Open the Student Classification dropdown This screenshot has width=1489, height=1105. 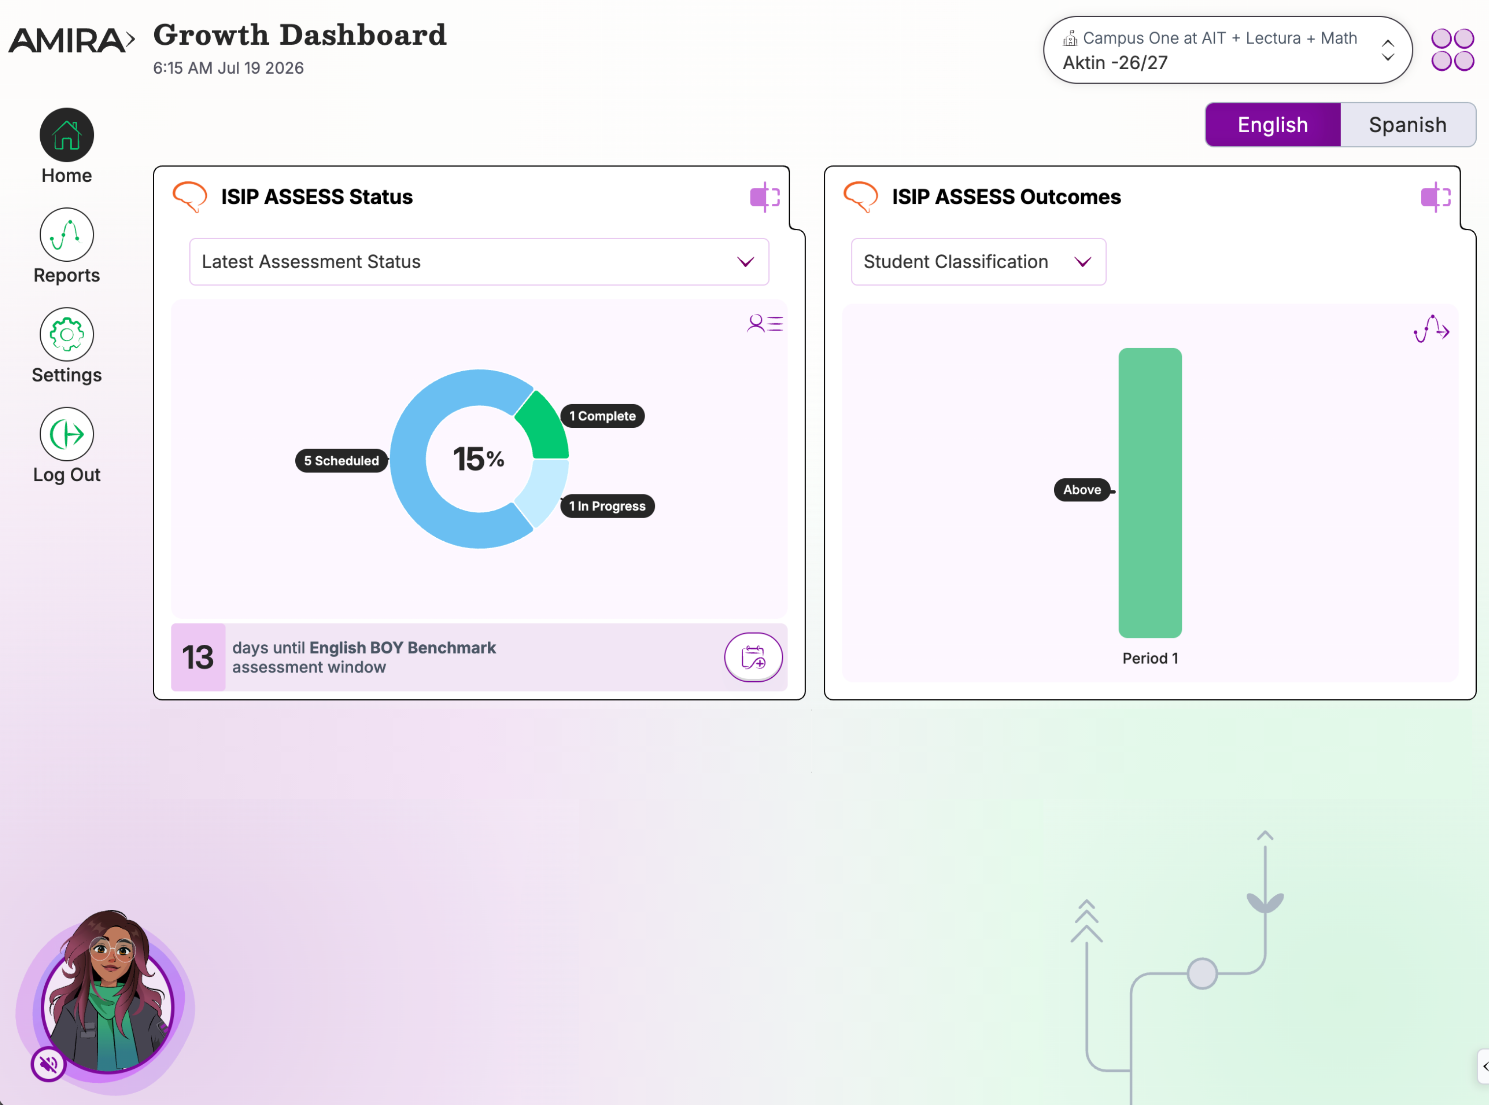[978, 262]
